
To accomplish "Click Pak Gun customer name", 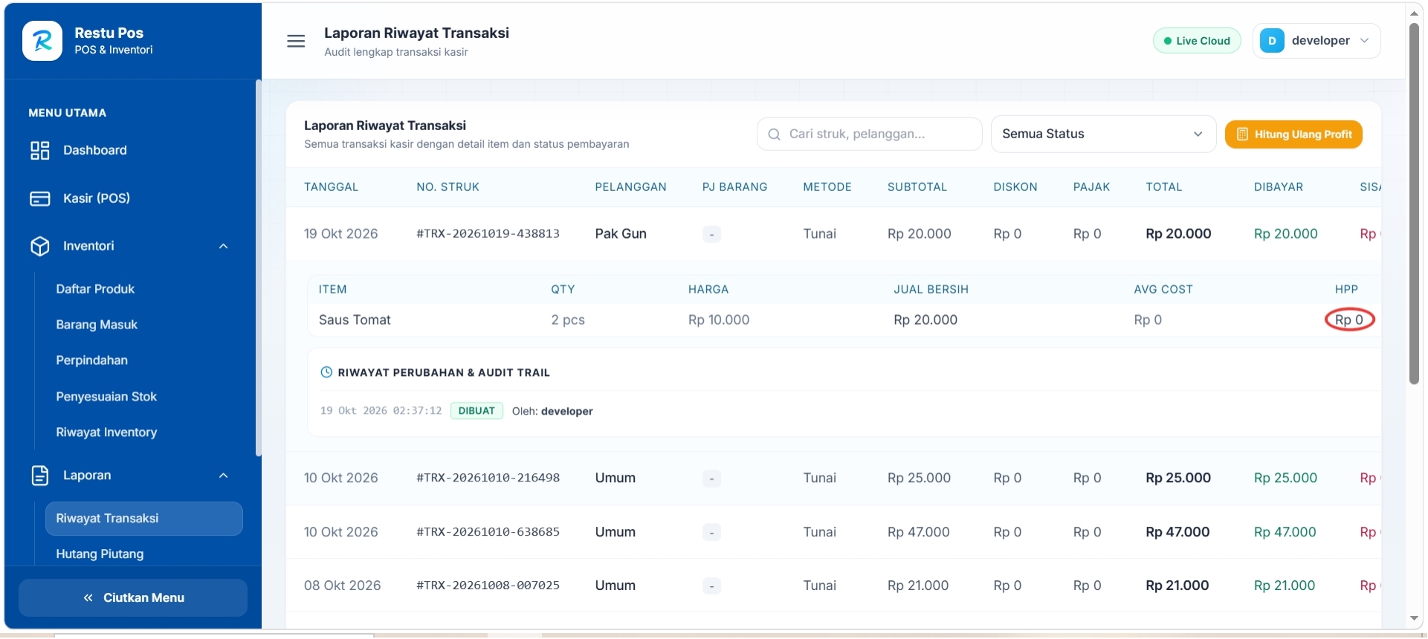I will pos(621,234).
